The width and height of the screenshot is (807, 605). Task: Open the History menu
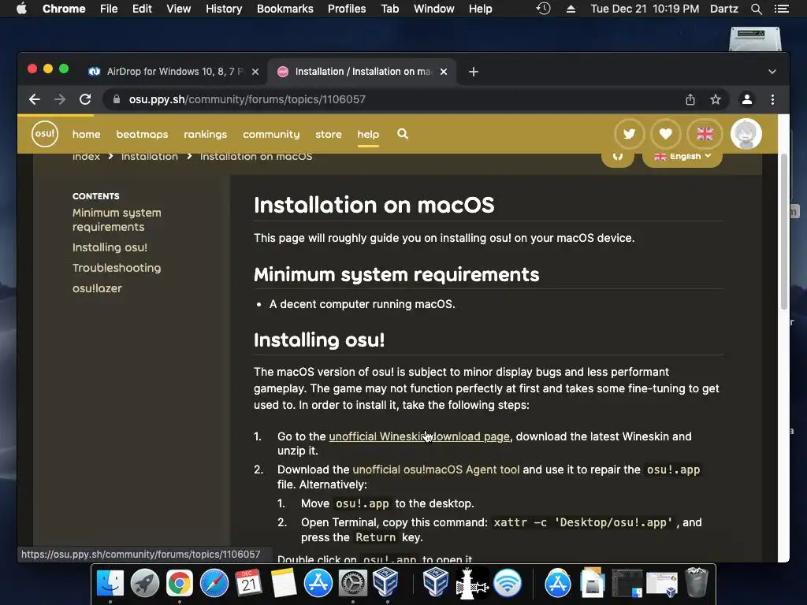[x=224, y=9]
